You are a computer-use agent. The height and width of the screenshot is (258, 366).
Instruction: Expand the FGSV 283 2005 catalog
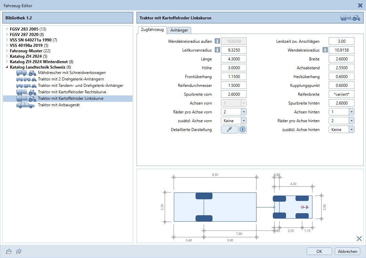point(7,29)
